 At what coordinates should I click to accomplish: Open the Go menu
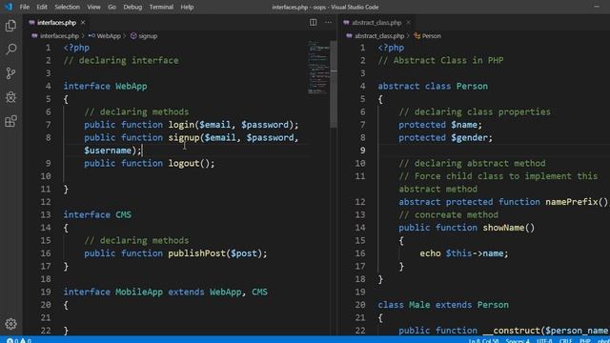pyautogui.click(x=112, y=7)
